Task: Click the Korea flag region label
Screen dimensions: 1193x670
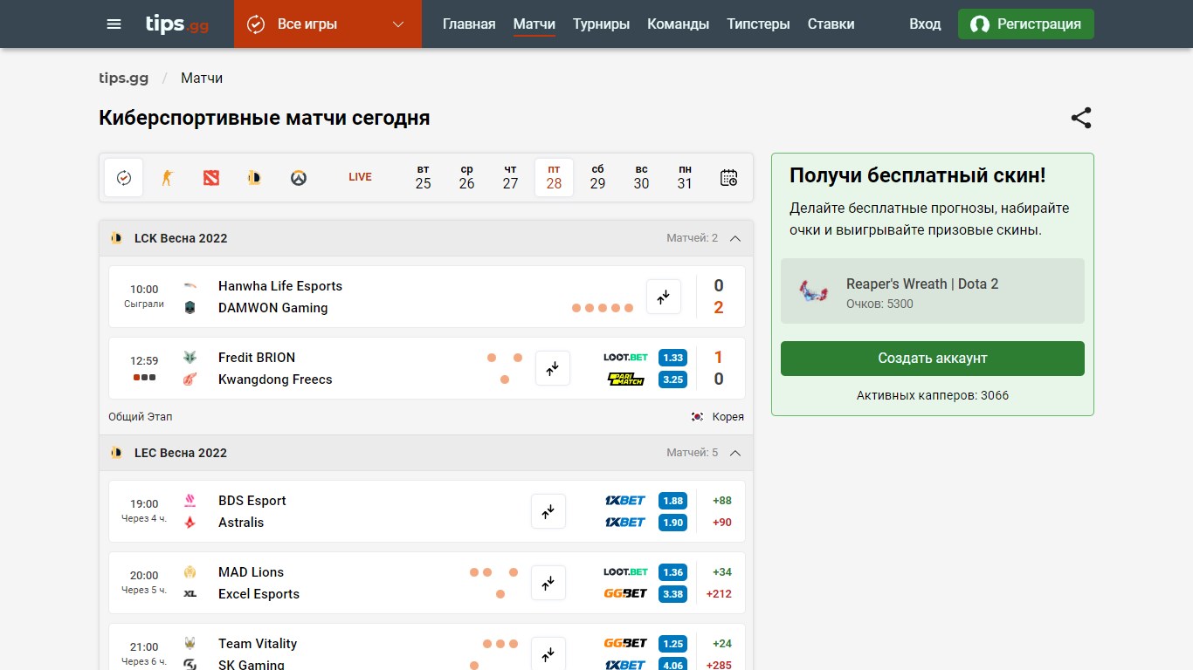Action: (x=717, y=417)
